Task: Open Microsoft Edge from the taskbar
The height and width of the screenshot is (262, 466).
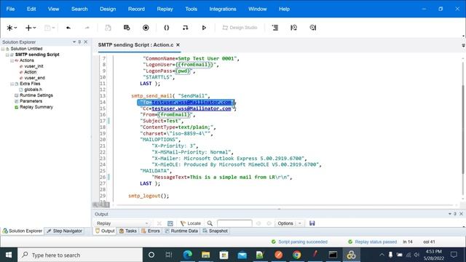Action: point(188,255)
